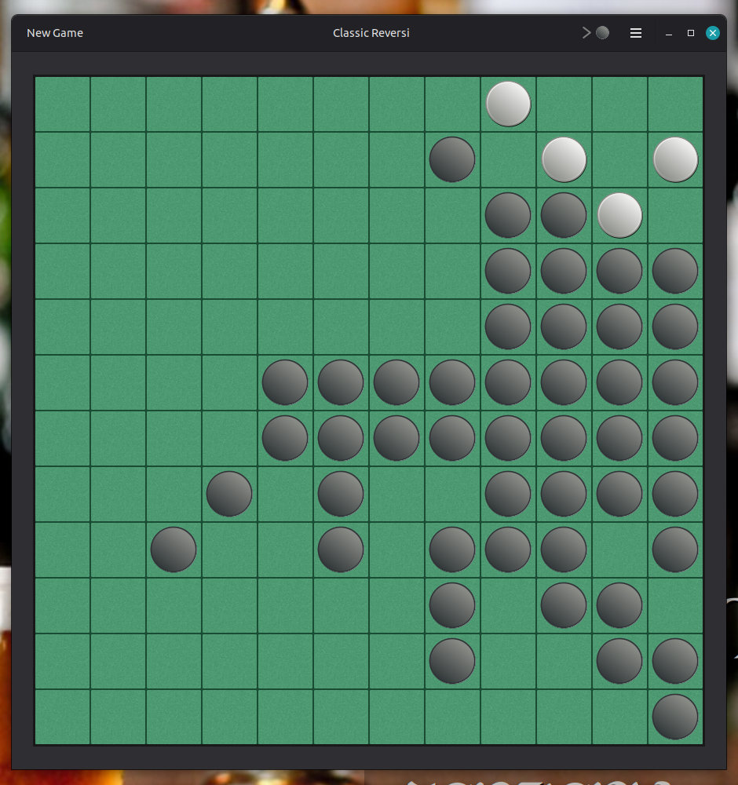Image resolution: width=738 pixels, height=785 pixels.
Task: Click the arrow next to the turn indicator
Action: [586, 33]
